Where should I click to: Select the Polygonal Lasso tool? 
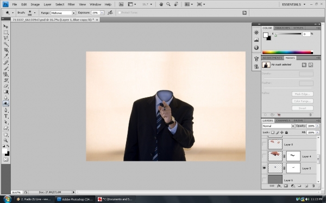coord(5,38)
